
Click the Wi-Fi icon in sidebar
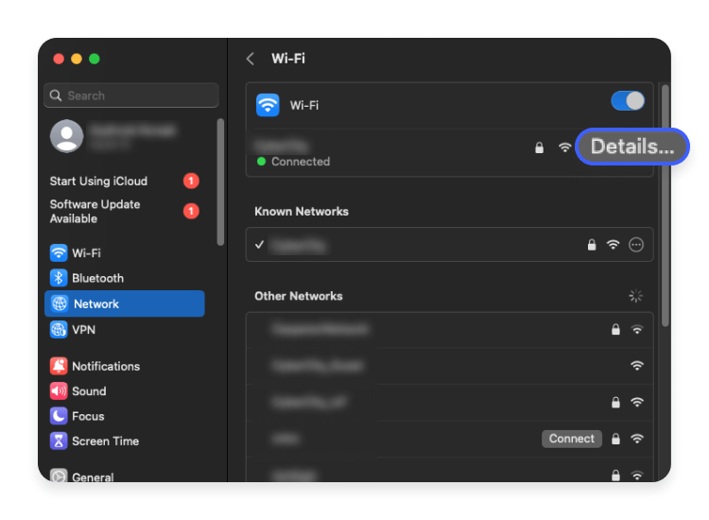[x=59, y=253]
